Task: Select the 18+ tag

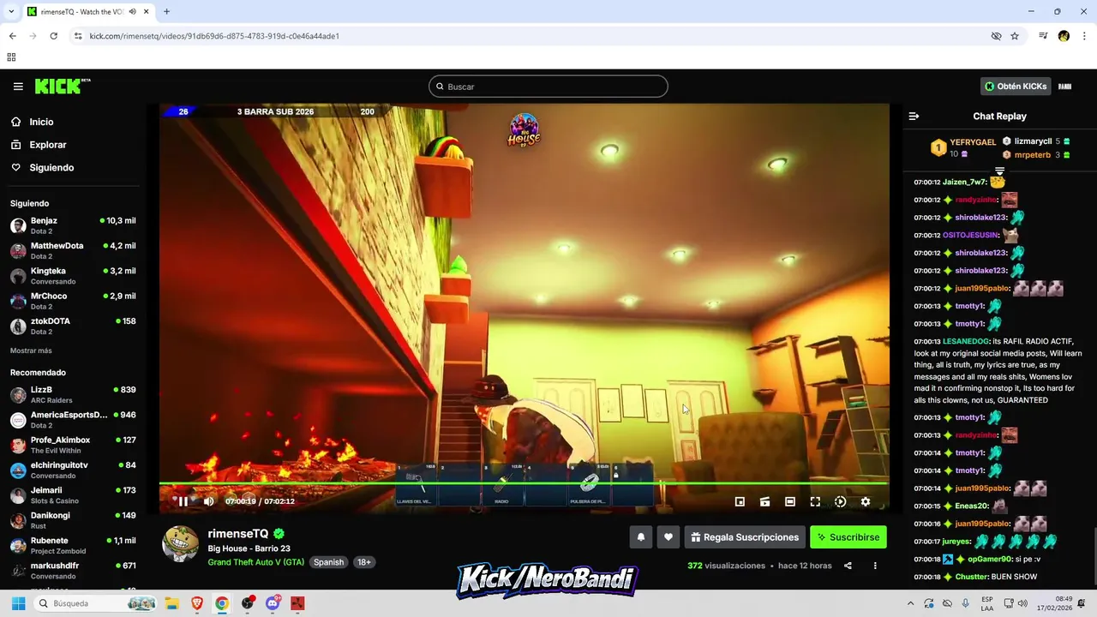Action: point(364,562)
